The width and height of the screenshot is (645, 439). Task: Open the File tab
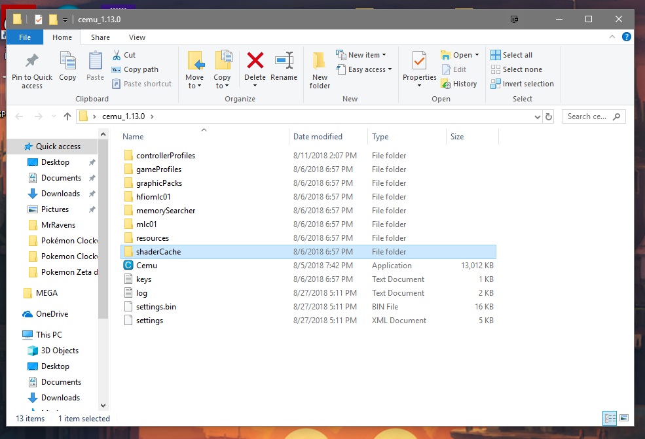pos(25,37)
